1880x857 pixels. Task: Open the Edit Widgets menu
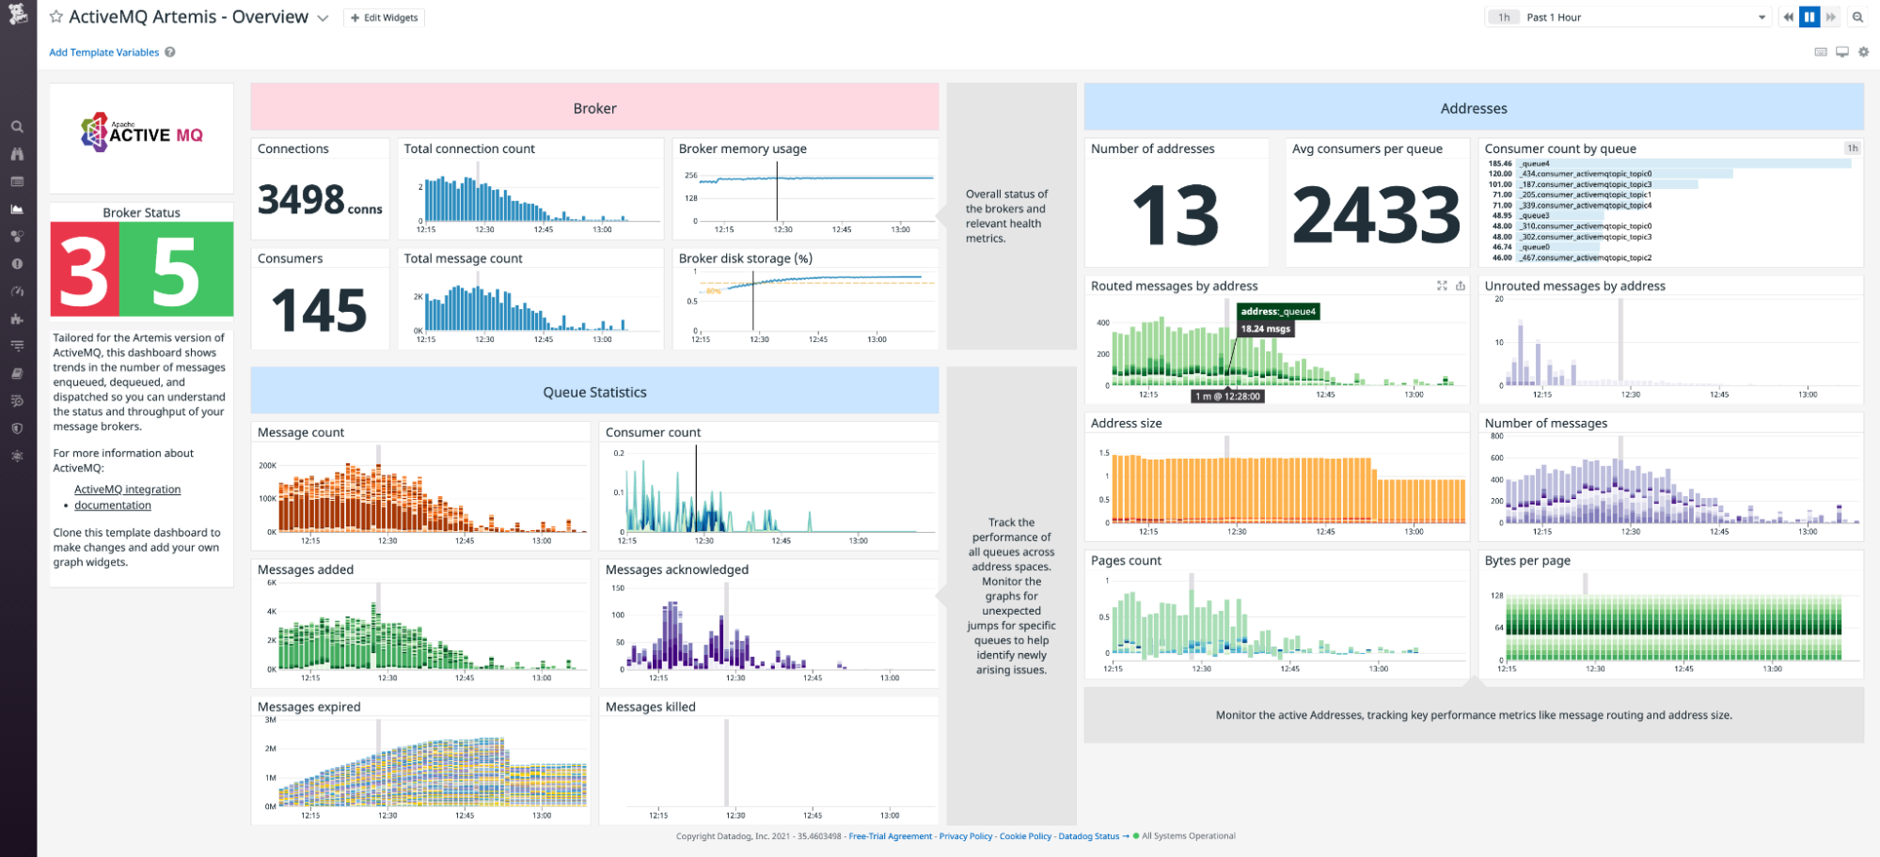(x=384, y=16)
